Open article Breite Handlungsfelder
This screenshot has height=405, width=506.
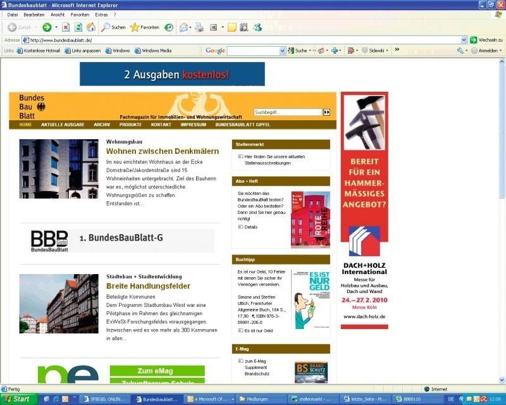click(x=148, y=286)
